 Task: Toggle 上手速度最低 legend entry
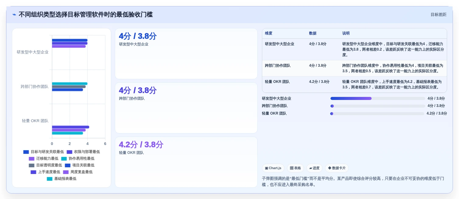(x=45, y=172)
